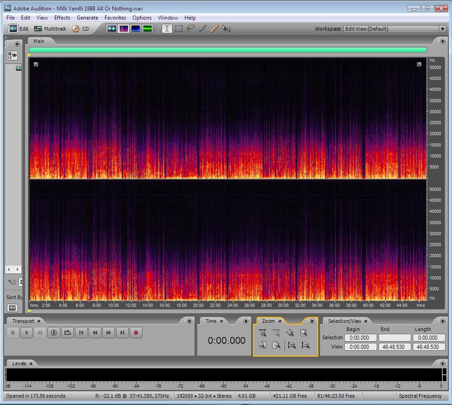Switch to Waveform Display view
Viewport: 452px width, 405px height.
click(x=112, y=29)
